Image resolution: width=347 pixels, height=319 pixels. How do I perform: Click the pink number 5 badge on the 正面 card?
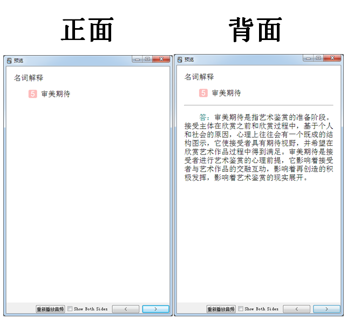point(33,94)
